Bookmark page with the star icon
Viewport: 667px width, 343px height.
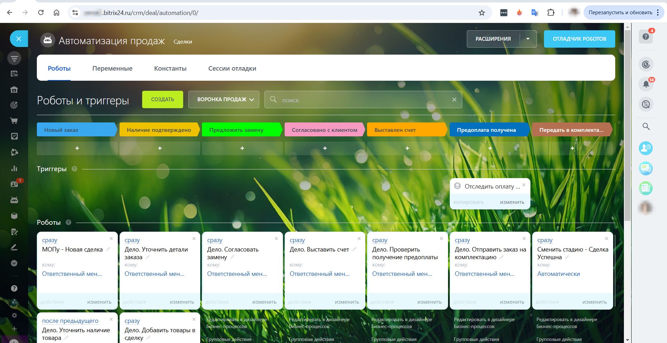click(x=482, y=13)
